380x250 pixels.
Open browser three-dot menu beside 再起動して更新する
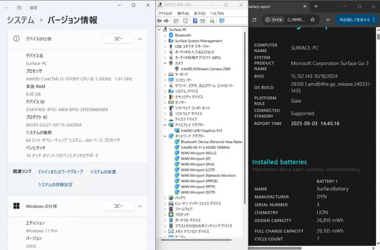[x=374, y=20]
